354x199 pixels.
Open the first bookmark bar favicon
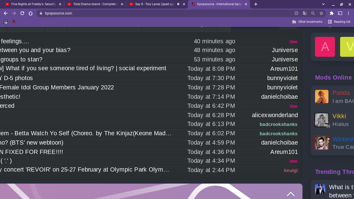point(6,22)
